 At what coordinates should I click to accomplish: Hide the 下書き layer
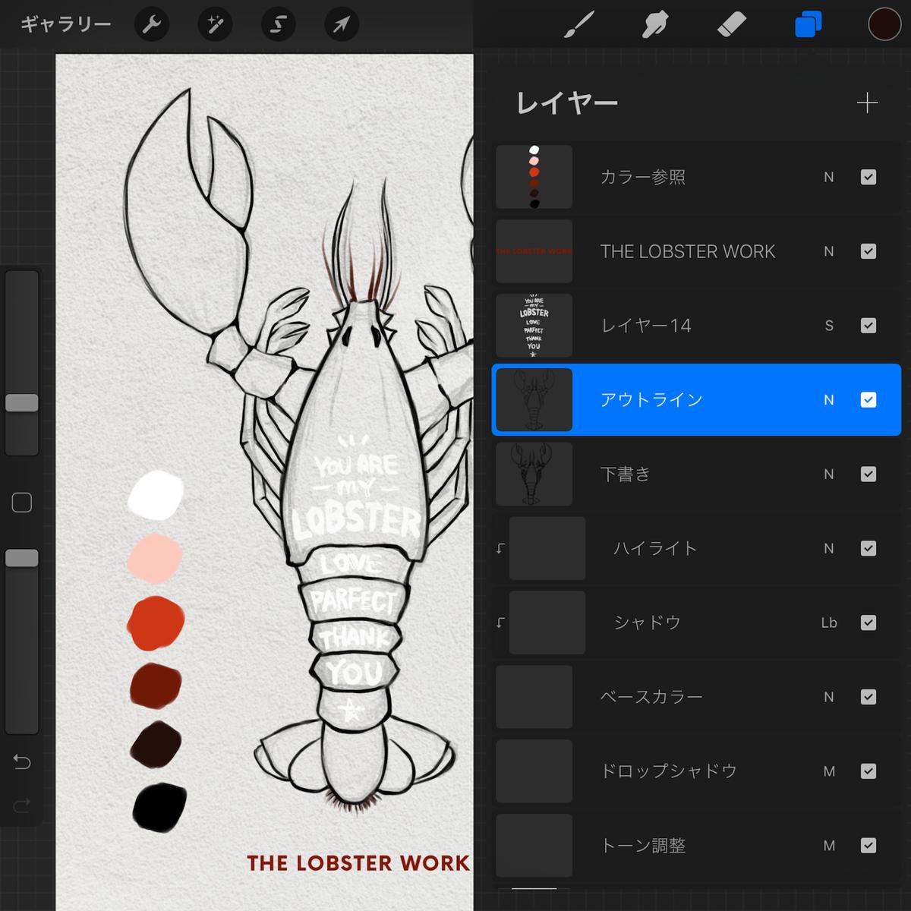click(x=868, y=474)
